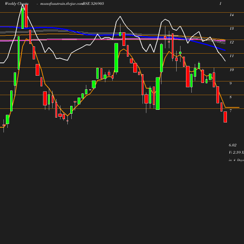Click the 'BSE 526905' symbol label
244x244 pixels.
coord(93,3)
